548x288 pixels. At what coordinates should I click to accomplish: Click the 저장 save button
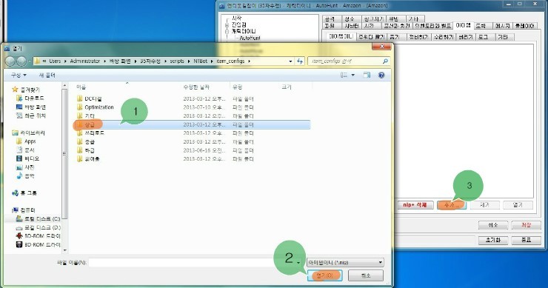(x=526, y=225)
